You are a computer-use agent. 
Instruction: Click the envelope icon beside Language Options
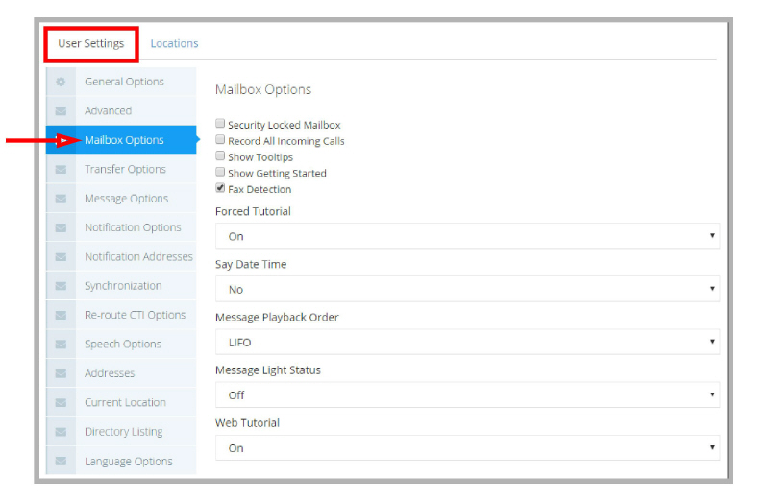click(61, 461)
